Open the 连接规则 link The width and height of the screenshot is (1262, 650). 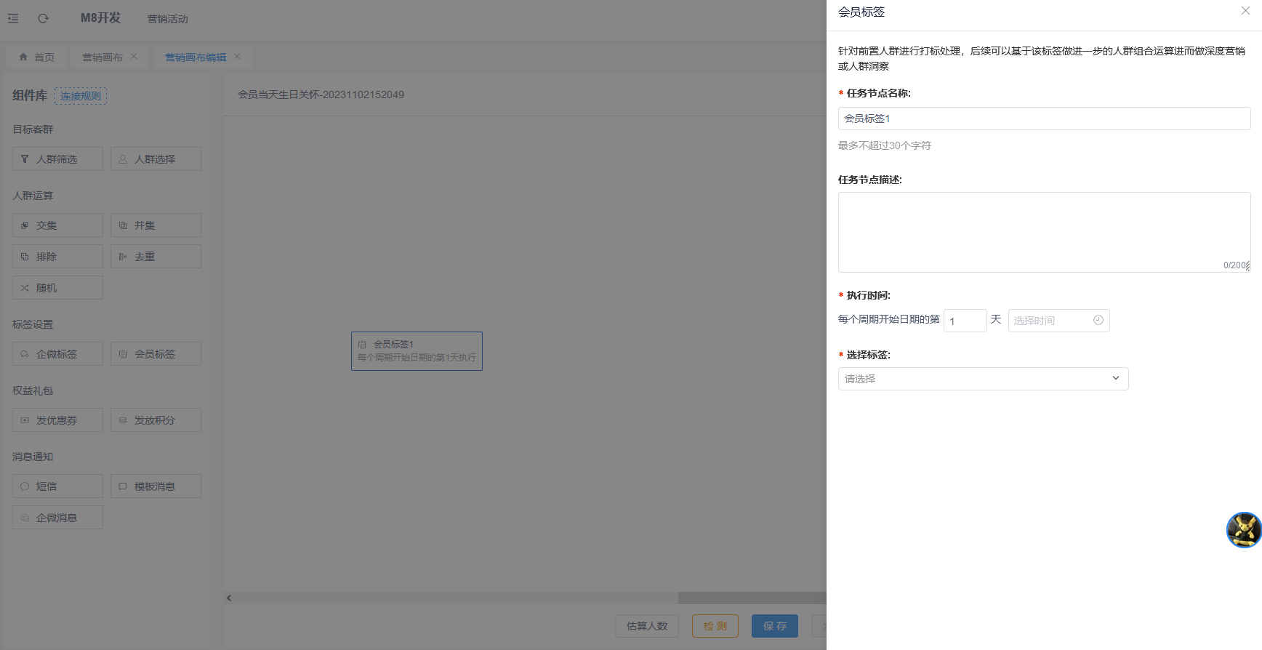pyautogui.click(x=81, y=96)
